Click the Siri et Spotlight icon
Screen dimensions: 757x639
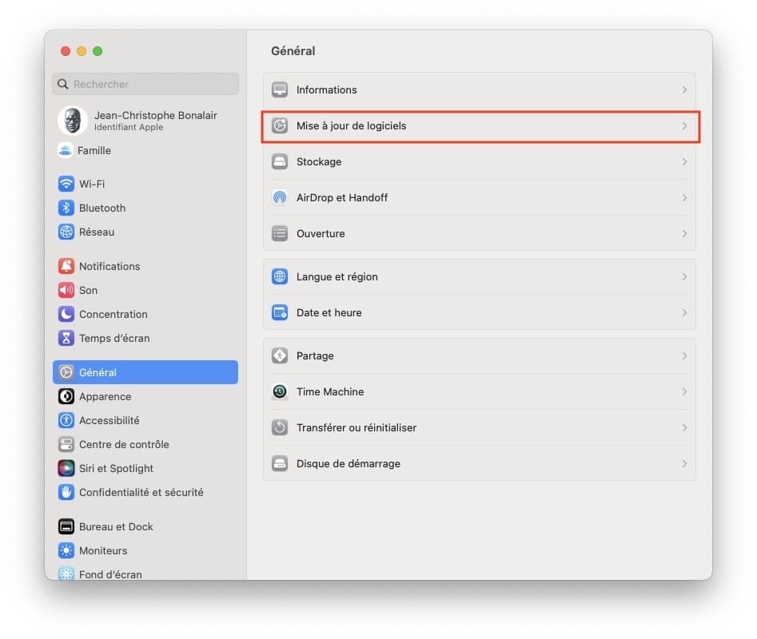(66, 468)
